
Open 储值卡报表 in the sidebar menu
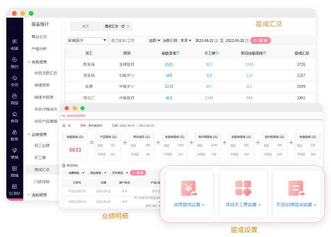click(x=44, y=97)
